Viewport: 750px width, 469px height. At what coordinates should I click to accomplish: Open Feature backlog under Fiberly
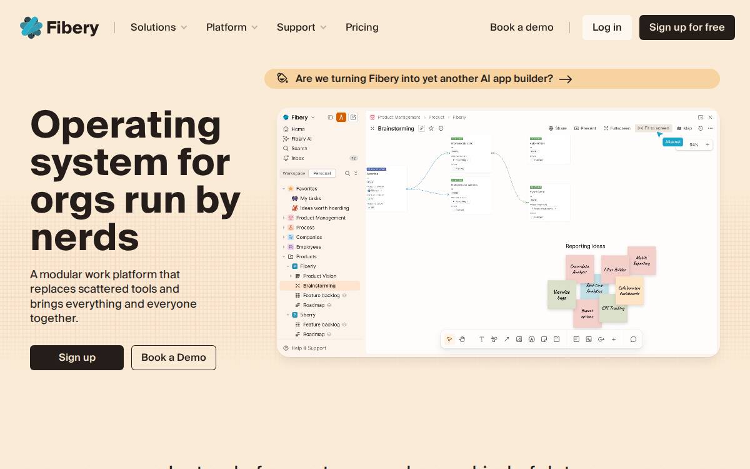pyautogui.click(x=321, y=295)
